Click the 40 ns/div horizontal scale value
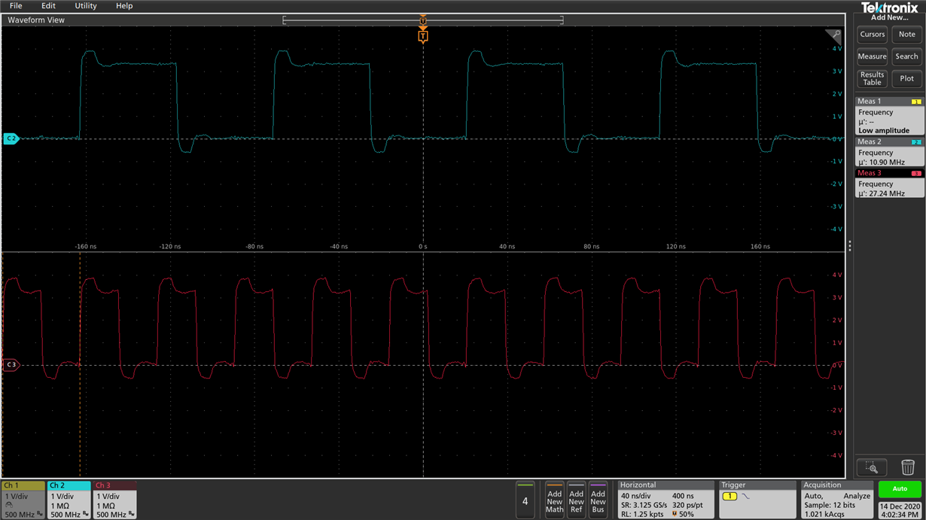926x520 pixels. click(635, 496)
